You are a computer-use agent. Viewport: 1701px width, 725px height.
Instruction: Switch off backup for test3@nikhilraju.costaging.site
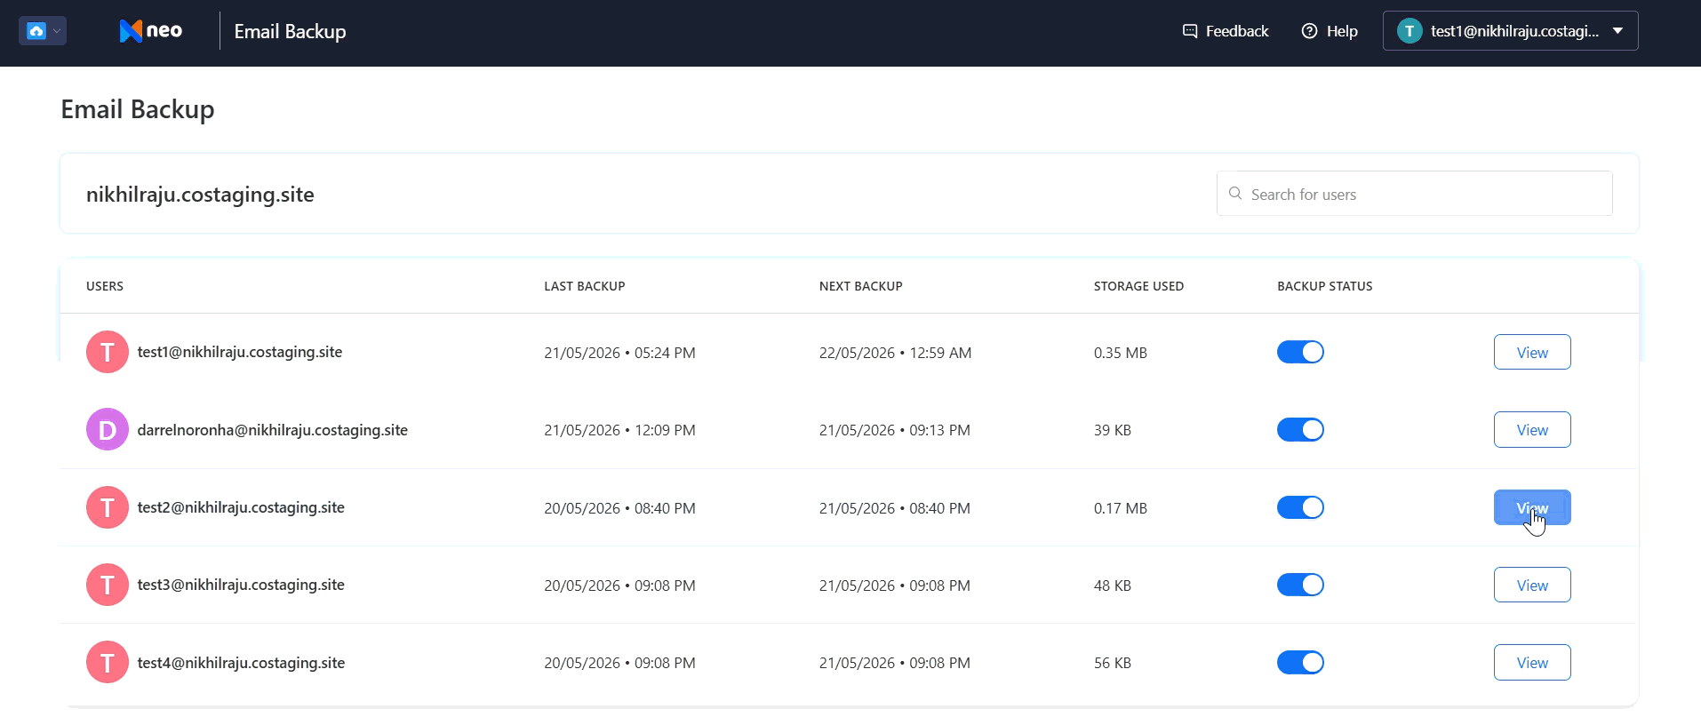pyautogui.click(x=1300, y=585)
